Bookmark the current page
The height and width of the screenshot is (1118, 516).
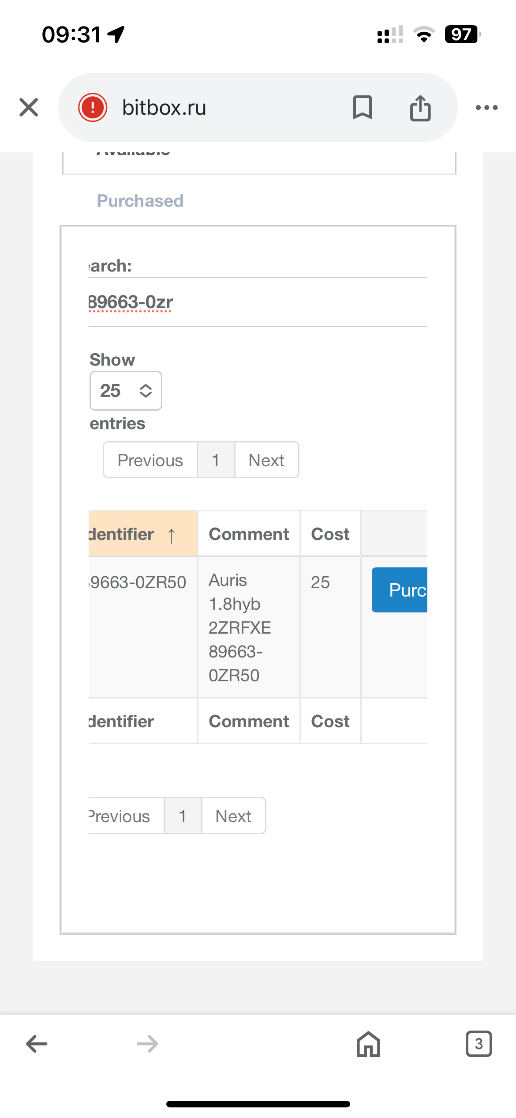[362, 107]
